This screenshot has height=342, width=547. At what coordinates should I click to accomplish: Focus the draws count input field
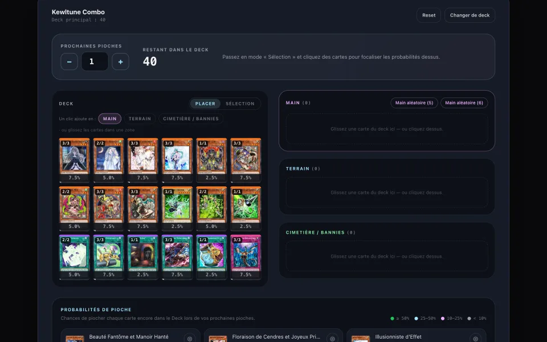[95, 62]
